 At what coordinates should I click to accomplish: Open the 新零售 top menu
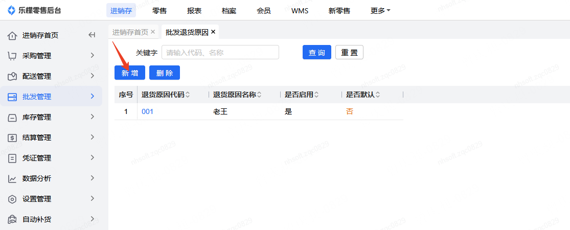[339, 11]
